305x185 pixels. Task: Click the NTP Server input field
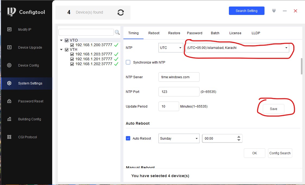coord(179,77)
